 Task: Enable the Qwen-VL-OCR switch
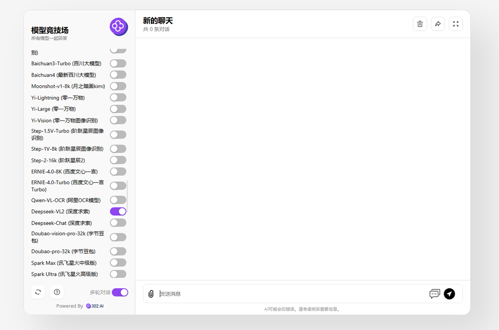click(118, 200)
